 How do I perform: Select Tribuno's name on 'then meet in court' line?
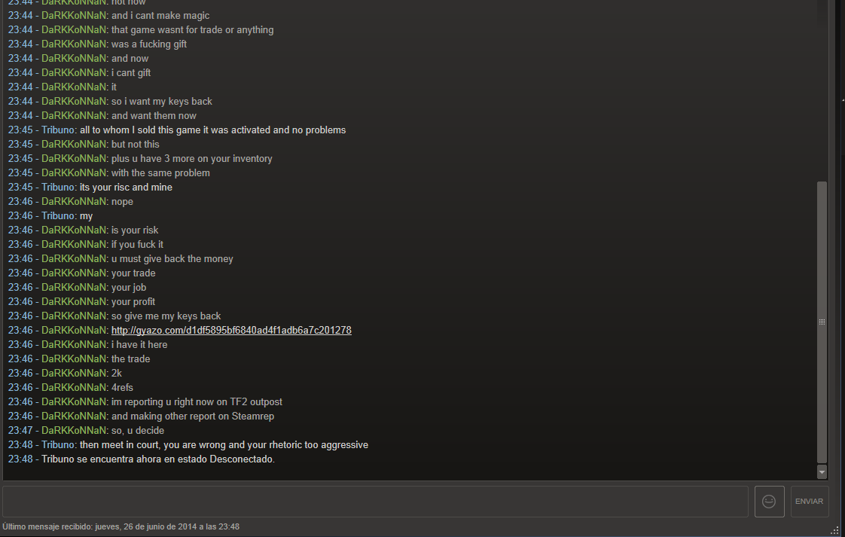click(58, 445)
